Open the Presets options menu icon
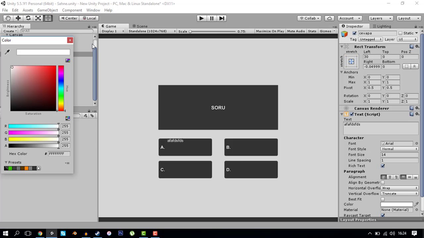Viewport: 424px width, 238px height. click(67, 163)
